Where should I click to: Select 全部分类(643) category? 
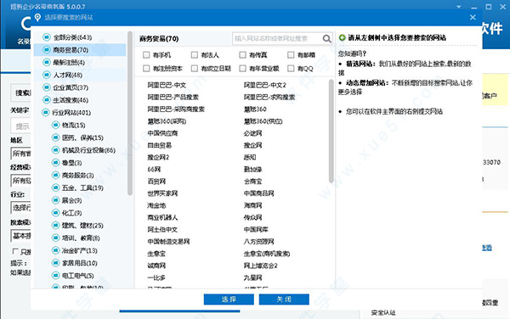[x=72, y=37]
